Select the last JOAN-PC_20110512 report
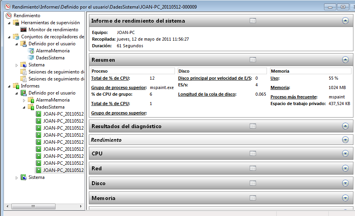This screenshot has width=355, height=216. tap(63, 170)
